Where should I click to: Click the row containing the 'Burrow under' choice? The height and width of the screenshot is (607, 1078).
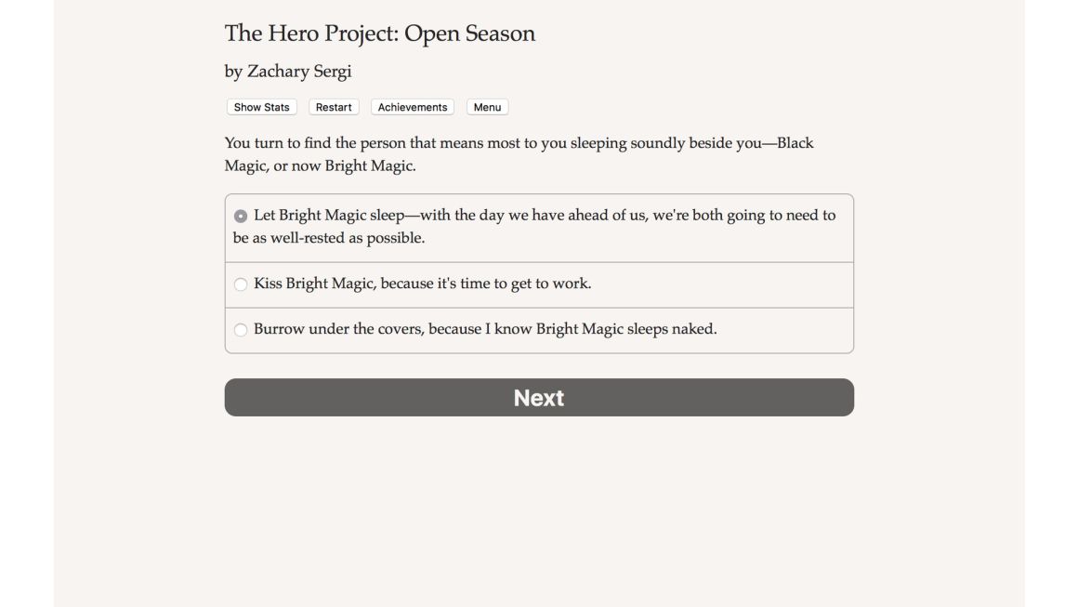(539, 331)
